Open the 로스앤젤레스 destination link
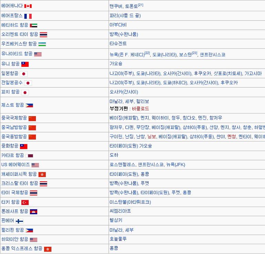The width and height of the screenshot is (265, 255). pos(122,165)
